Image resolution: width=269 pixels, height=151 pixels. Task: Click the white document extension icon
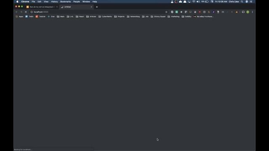coord(218,12)
